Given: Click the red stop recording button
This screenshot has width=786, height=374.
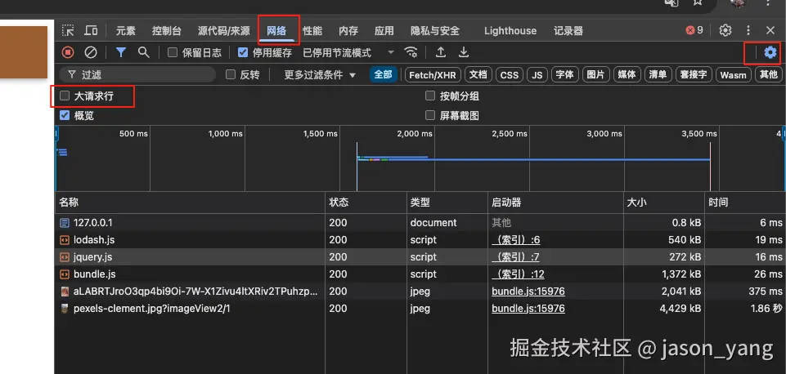Looking at the screenshot, I should [68, 52].
